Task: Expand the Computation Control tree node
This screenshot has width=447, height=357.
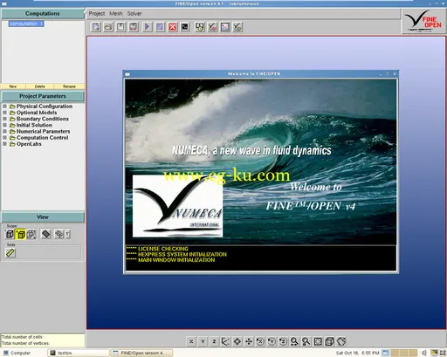Action: pos(4,138)
